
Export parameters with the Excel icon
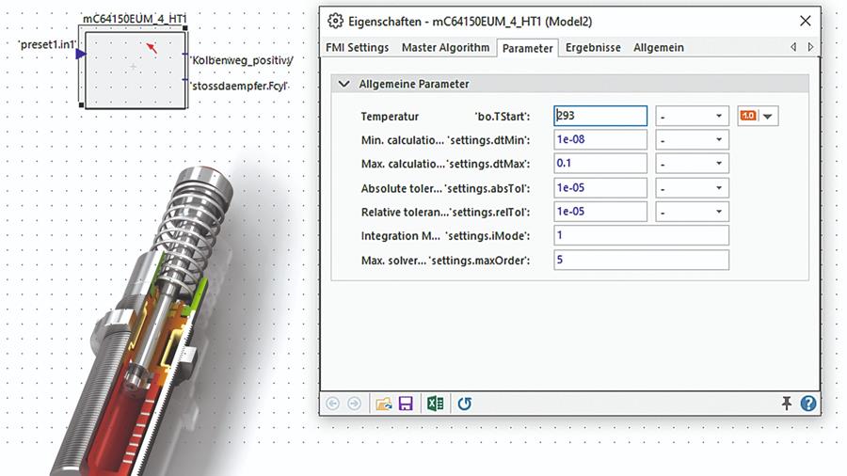(435, 404)
